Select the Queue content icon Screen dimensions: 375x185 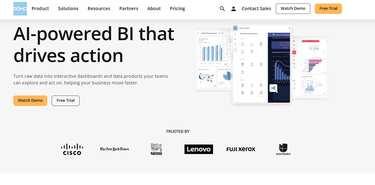pyautogui.click(x=252, y=92)
